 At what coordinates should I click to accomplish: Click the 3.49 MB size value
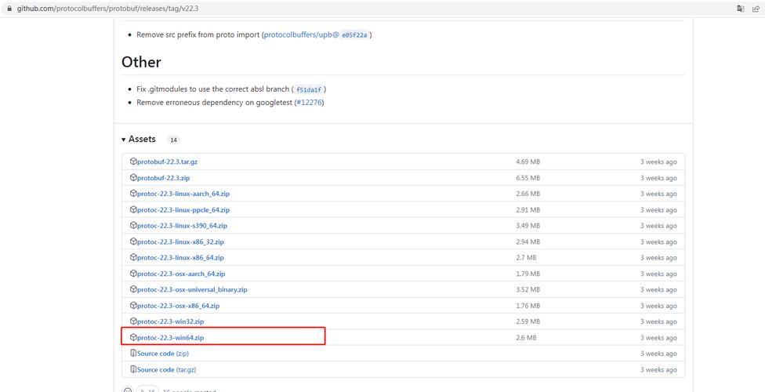click(528, 226)
